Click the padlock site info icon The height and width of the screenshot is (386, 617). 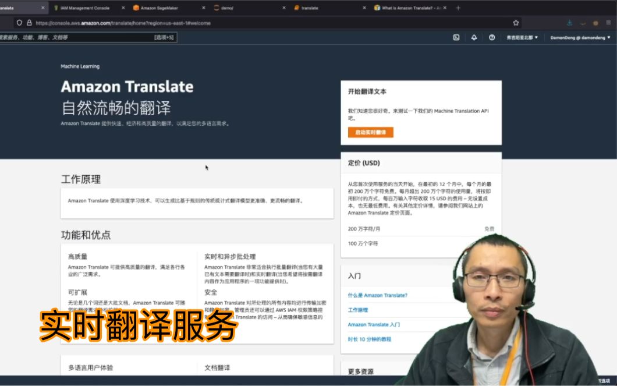pyautogui.click(x=29, y=23)
